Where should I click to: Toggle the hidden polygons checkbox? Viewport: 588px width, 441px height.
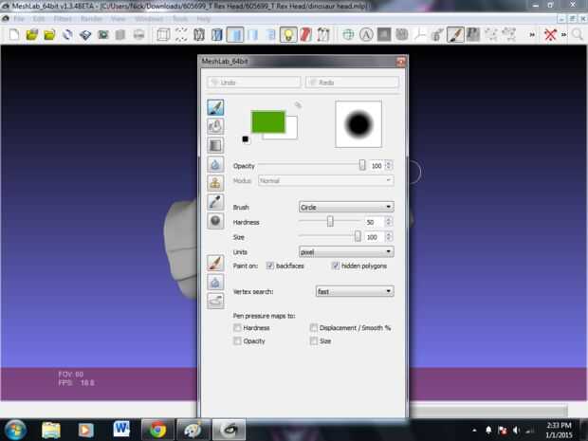coord(335,266)
